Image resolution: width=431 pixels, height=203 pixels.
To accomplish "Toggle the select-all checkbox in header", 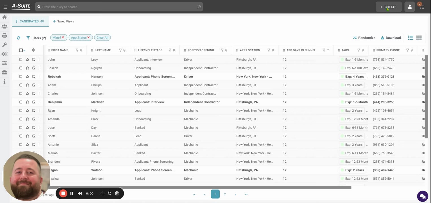I will [21, 50].
